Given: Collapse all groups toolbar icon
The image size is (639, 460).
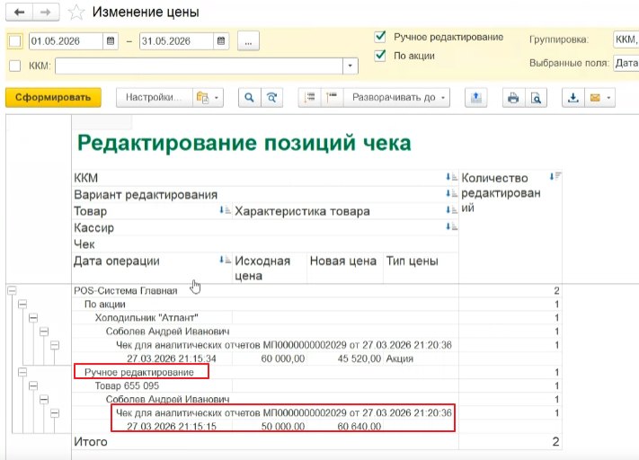Looking at the screenshot, I should 310,97.
